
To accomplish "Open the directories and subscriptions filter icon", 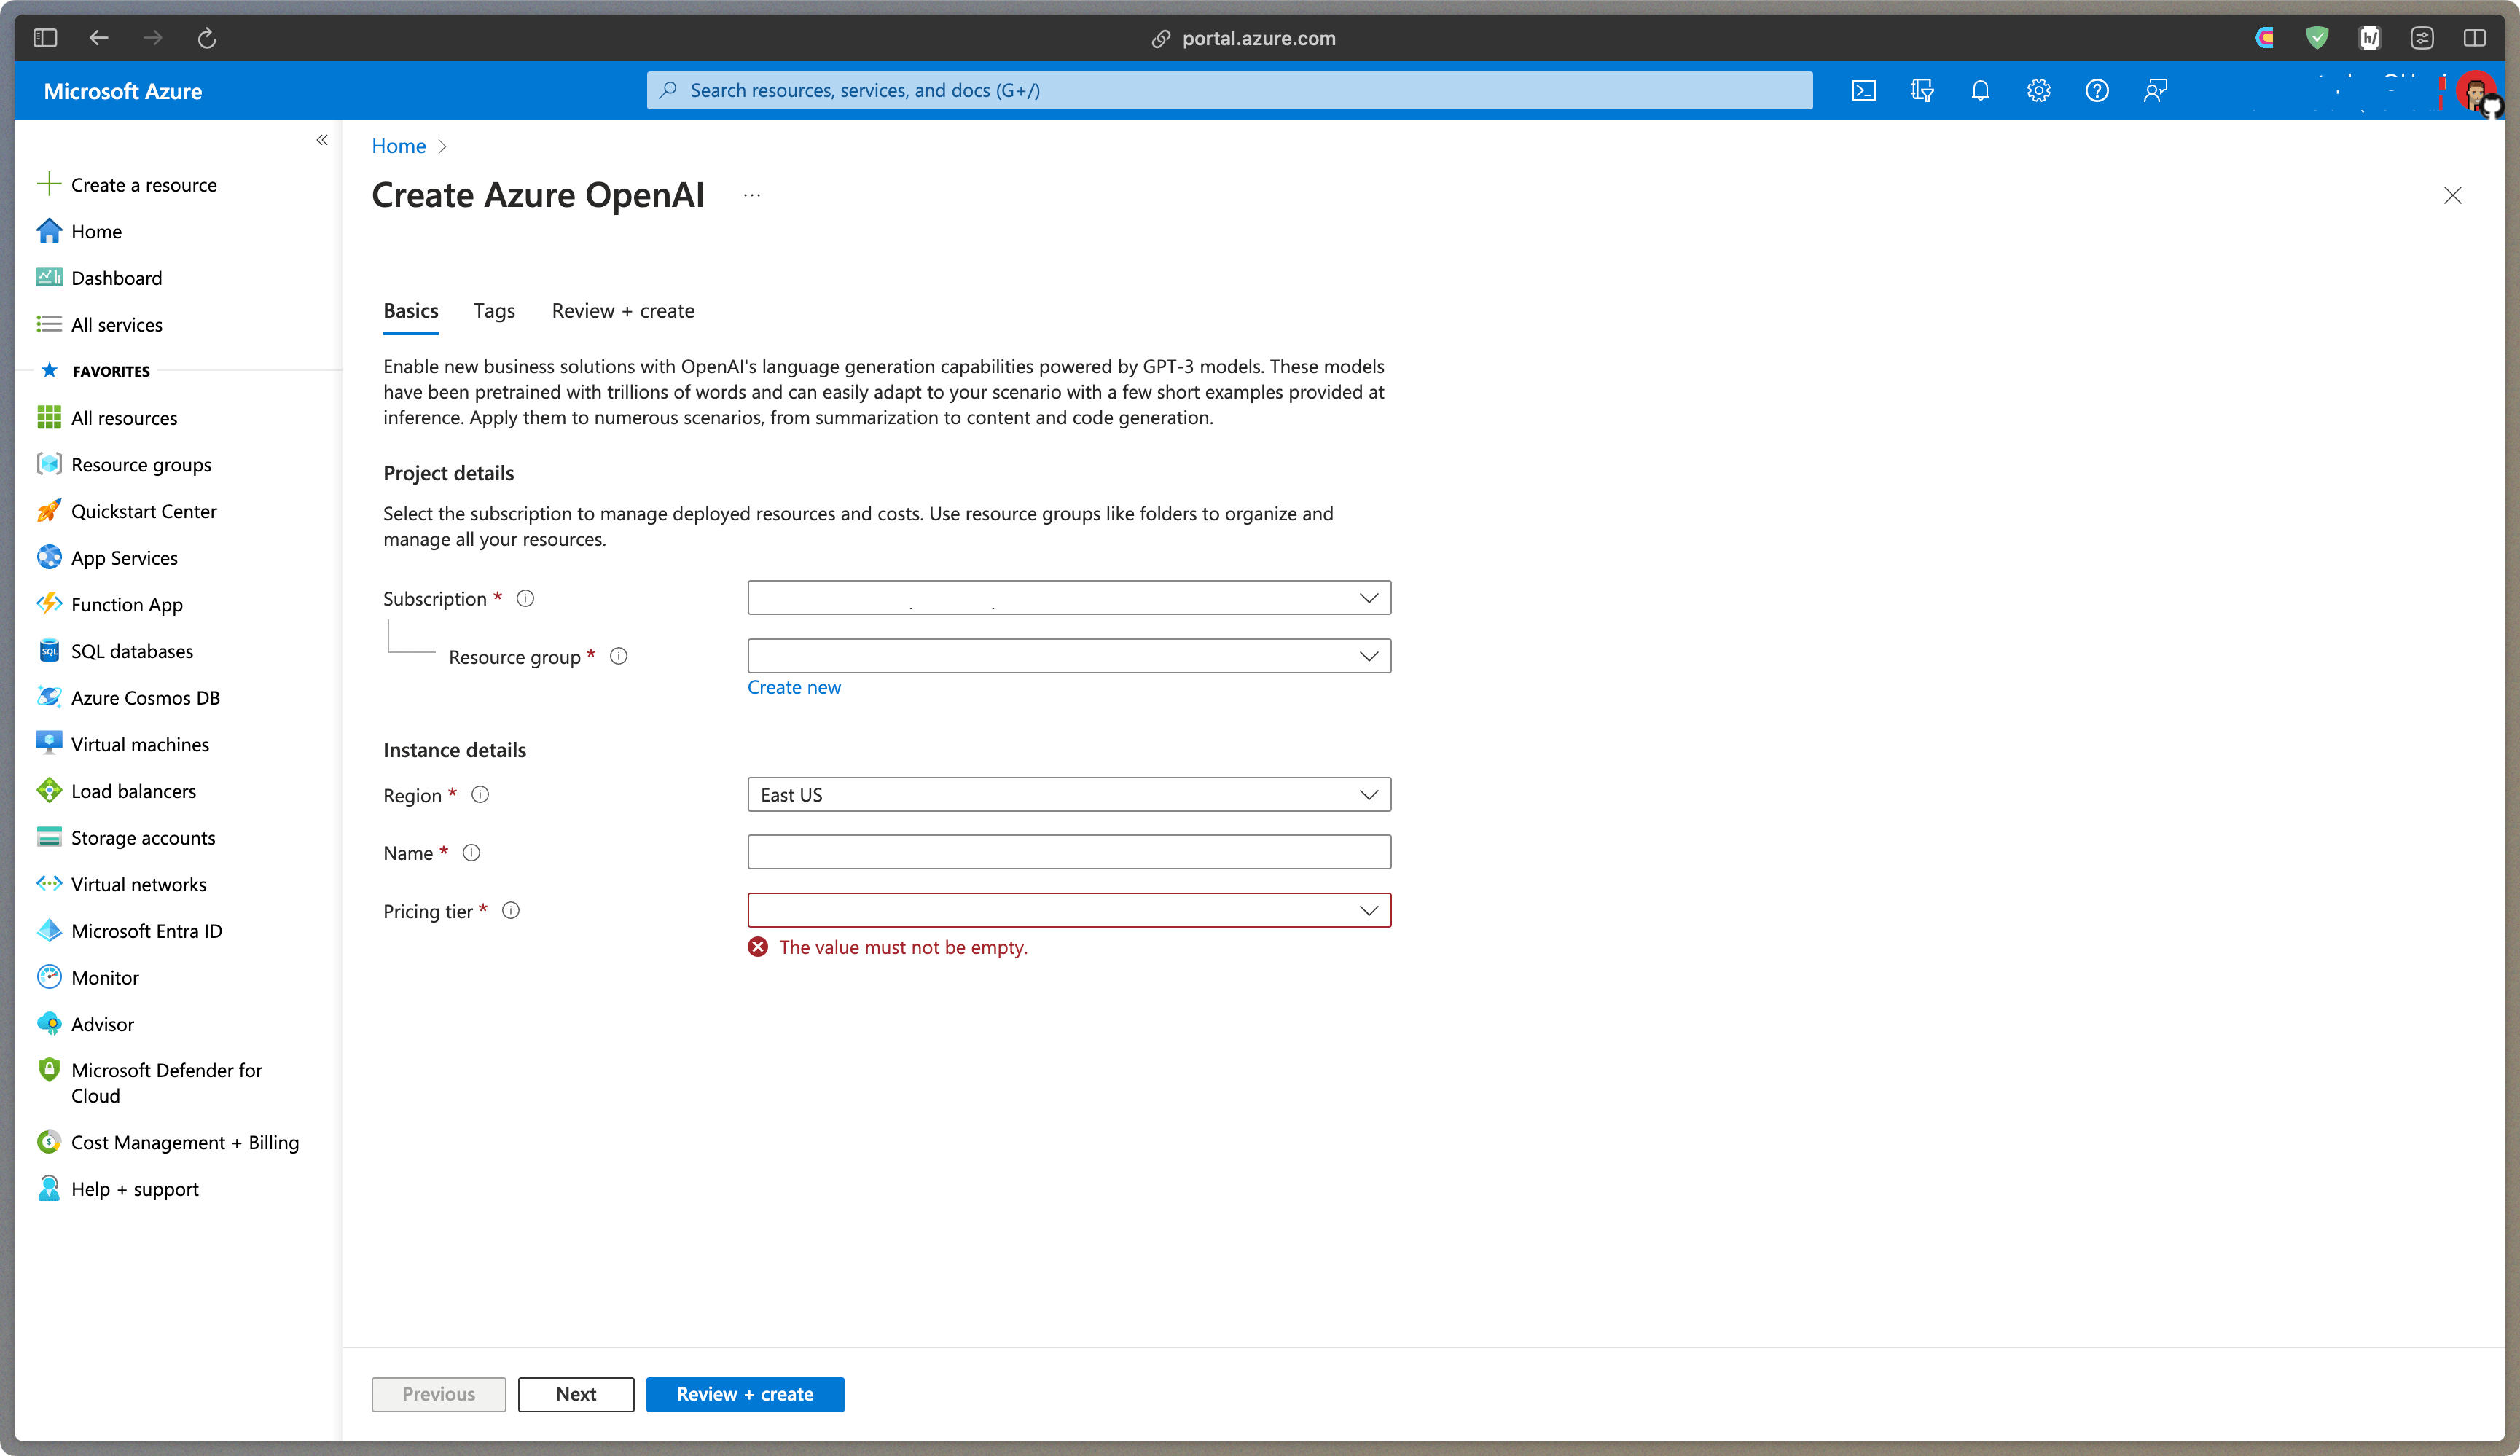I will [1921, 91].
